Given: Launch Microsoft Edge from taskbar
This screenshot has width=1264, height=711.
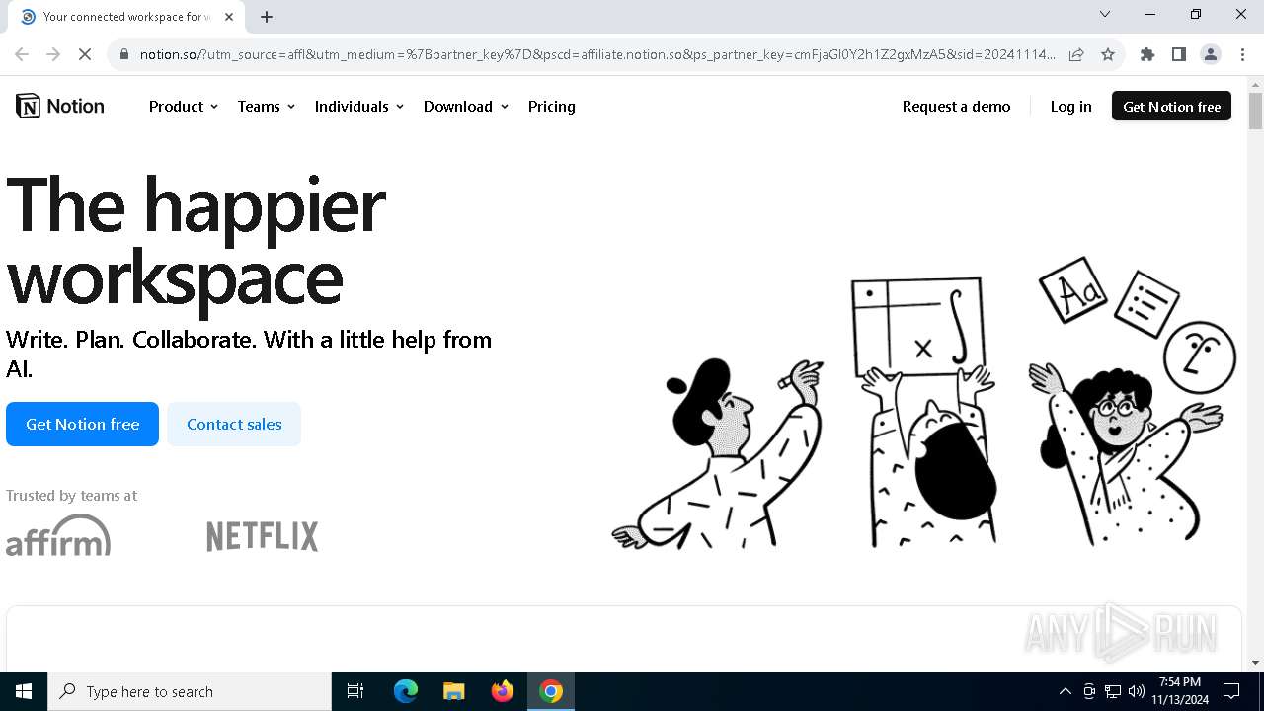Looking at the screenshot, I should pos(406,691).
